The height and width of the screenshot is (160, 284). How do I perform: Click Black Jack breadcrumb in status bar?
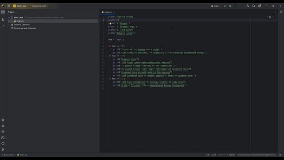8,155
